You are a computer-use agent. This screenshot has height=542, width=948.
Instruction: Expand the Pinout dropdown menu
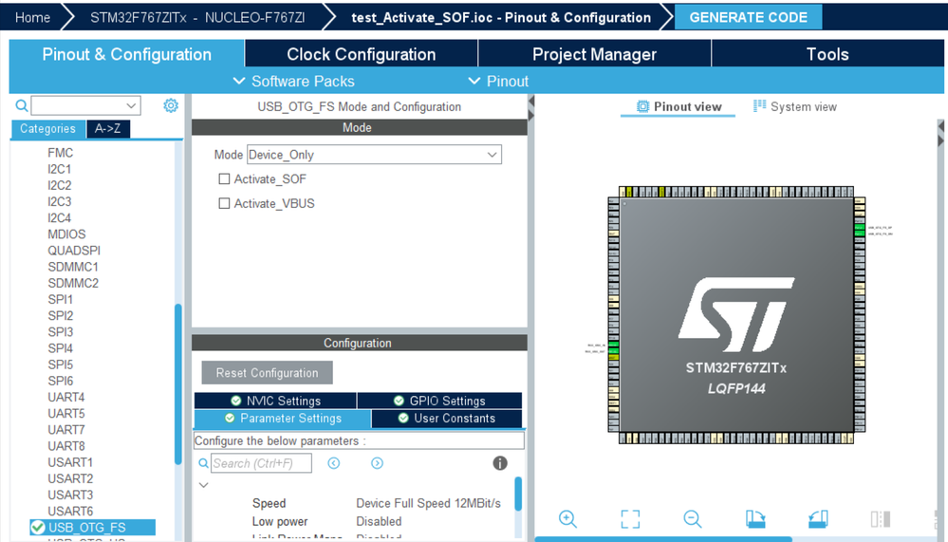(498, 81)
